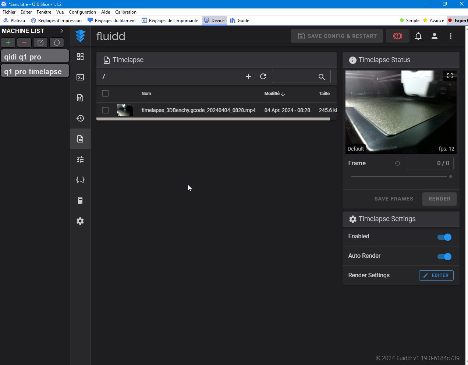Image resolution: width=468 pixels, height=365 pixels.
Task: Switch to Réglages de l'Imprimante tab
Action: coord(170,21)
